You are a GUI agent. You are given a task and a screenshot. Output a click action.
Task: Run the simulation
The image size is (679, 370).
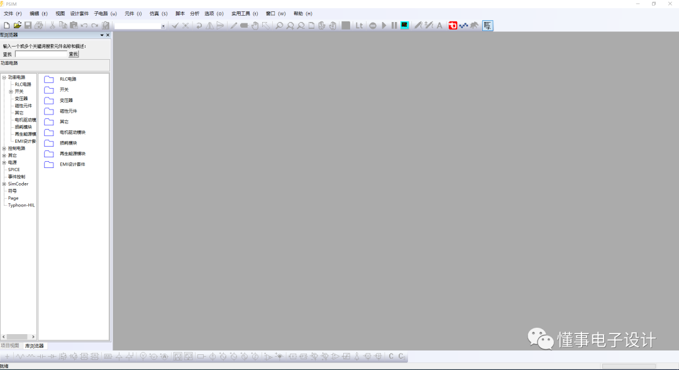(x=384, y=26)
